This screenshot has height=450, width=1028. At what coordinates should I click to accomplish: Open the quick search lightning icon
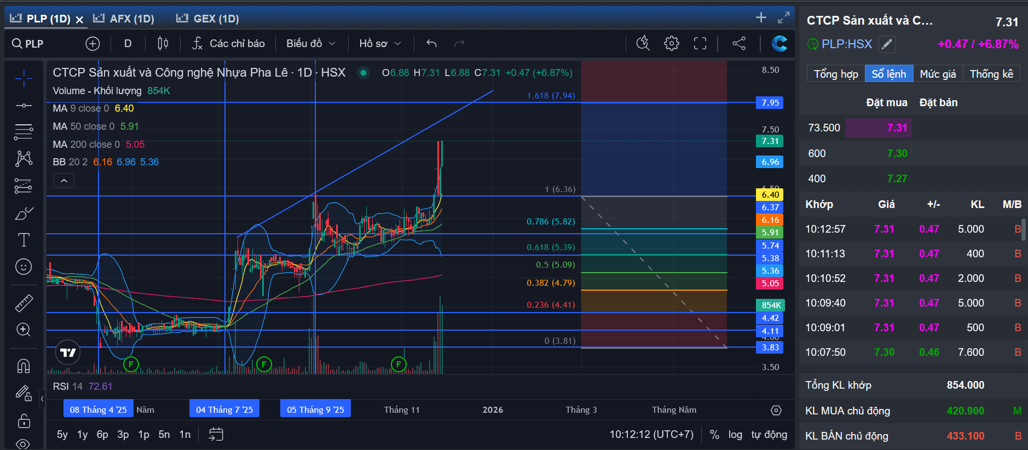(643, 43)
